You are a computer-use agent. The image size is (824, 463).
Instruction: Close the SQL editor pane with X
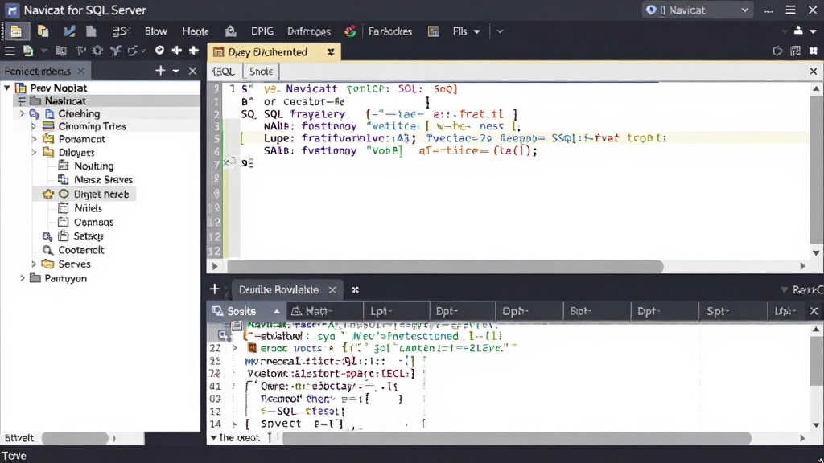814,71
